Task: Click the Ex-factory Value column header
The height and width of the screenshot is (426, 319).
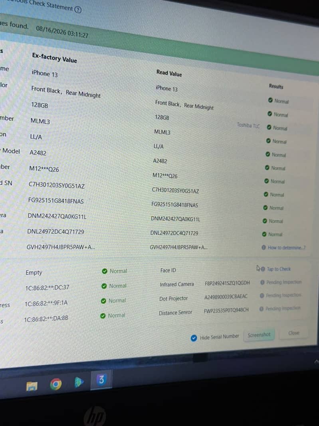Action: coord(55,58)
